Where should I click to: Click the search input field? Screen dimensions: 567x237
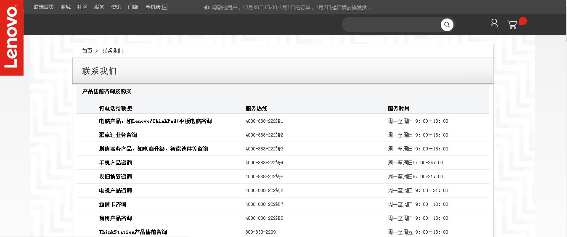(x=392, y=25)
